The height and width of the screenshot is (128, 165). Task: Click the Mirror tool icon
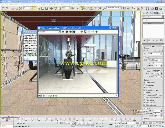pos(124,8)
